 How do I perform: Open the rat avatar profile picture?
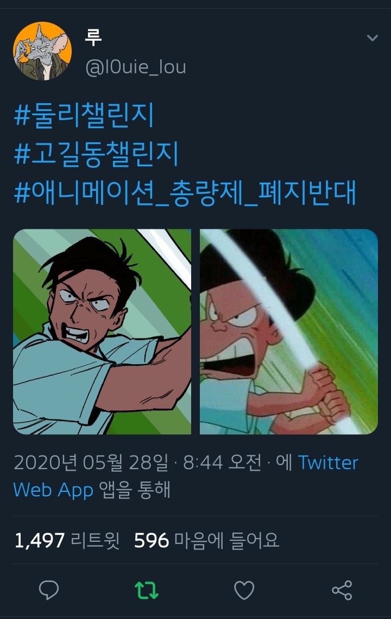pos(42,51)
